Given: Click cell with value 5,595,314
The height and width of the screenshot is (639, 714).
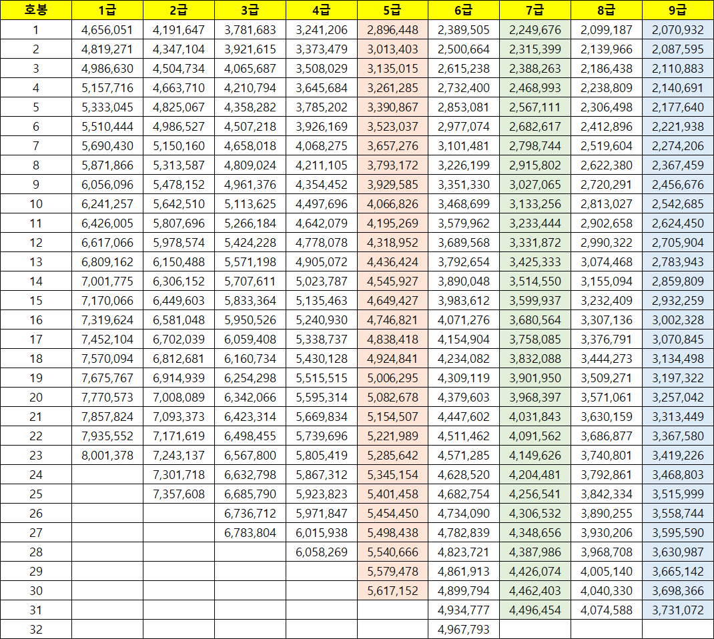Looking at the screenshot, I should coord(322,398).
